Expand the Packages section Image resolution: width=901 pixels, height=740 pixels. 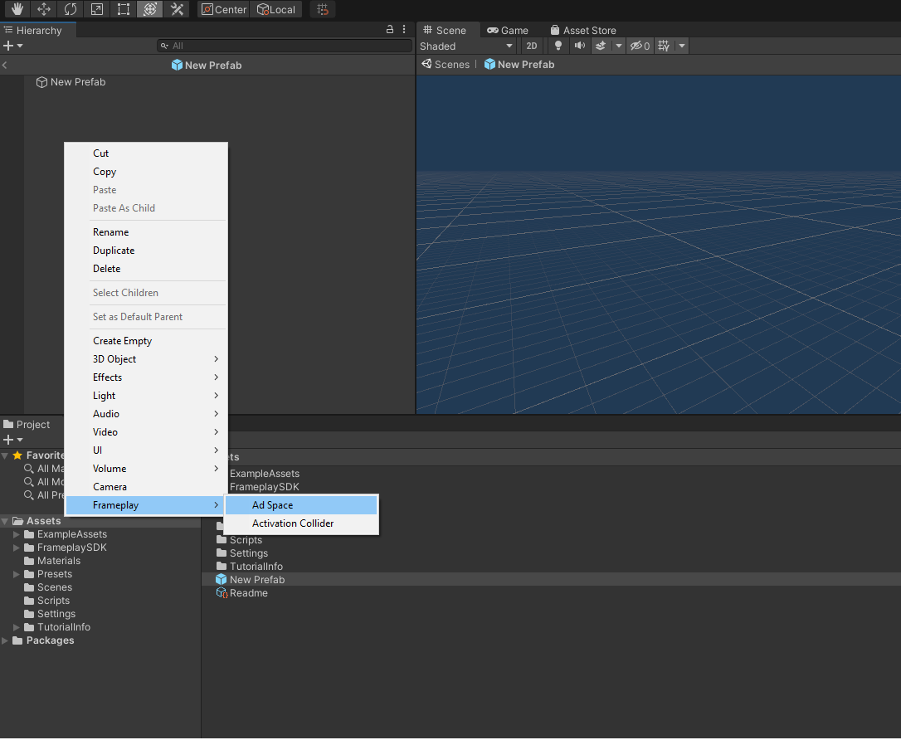(5, 640)
